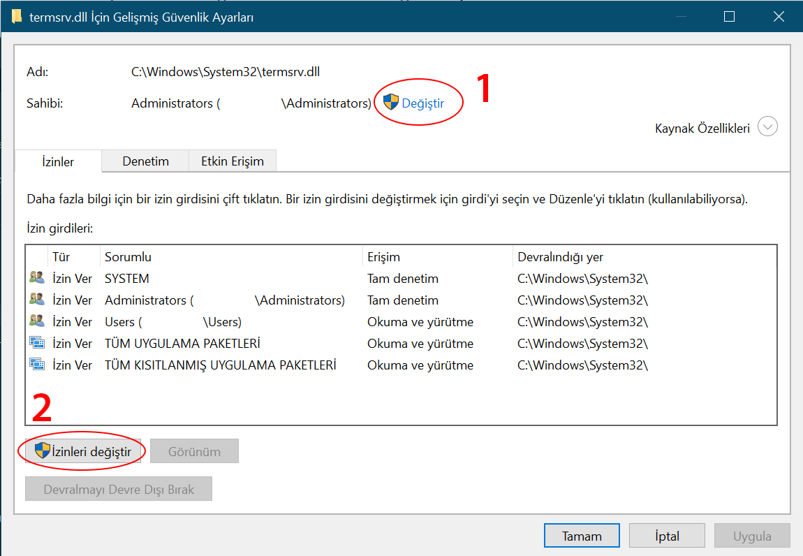Switch to the Denetim tab
The height and width of the screenshot is (556, 803).
coord(145,161)
